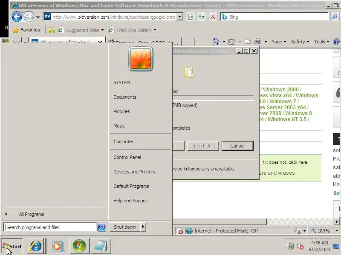Image resolution: width=341 pixels, height=255 pixels.
Task: Open recent pages dropdown beside Forward arrow
Action: click(x=38, y=17)
